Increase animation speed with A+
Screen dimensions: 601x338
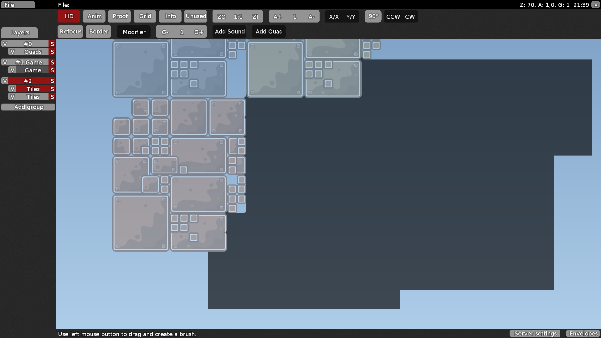[278, 17]
